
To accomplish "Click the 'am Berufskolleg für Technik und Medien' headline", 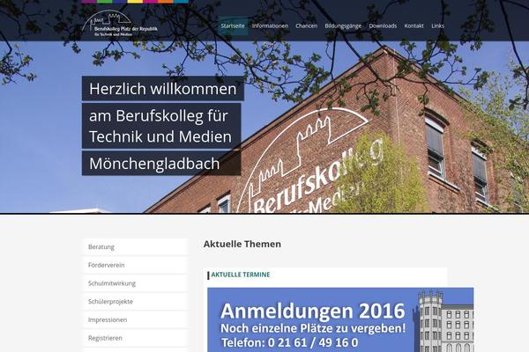I will coord(161,126).
